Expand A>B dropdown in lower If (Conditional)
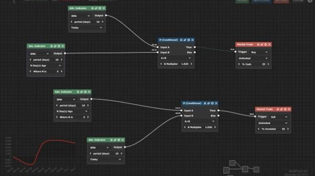 coord(199,121)
